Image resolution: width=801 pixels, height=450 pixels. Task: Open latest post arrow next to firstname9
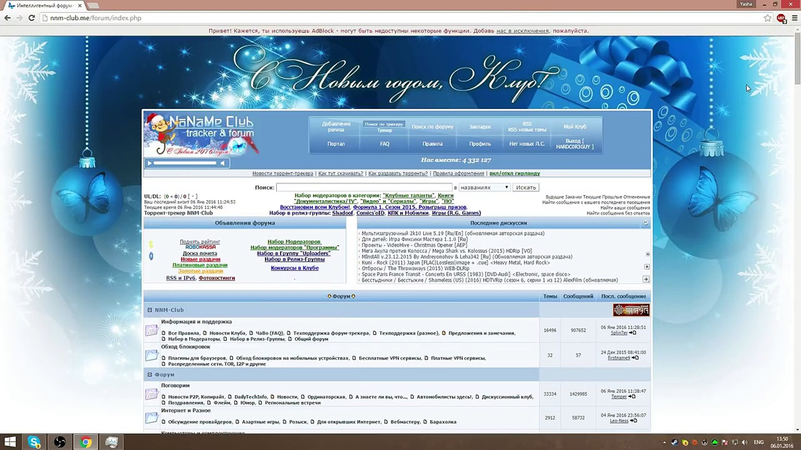[635, 358]
